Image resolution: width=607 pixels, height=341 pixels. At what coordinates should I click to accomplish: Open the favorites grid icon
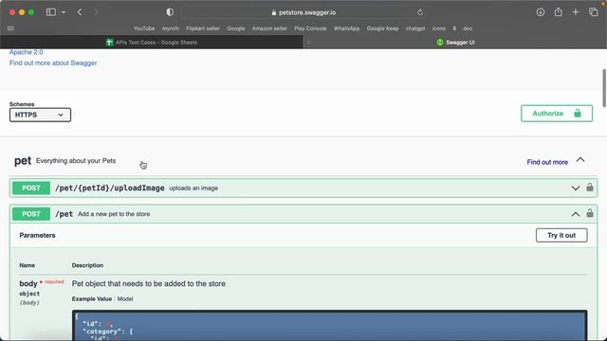coord(10,28)
